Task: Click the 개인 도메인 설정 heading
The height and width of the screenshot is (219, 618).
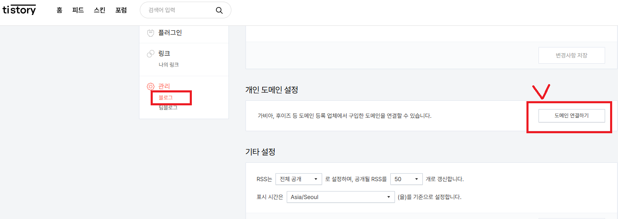Action: [272, 90]
